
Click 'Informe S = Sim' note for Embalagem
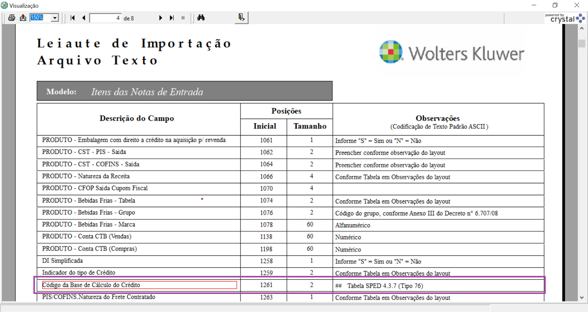click(x=378, y=141)
